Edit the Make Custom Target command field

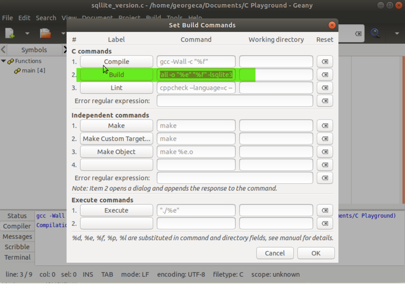click(x=196, y=139)
